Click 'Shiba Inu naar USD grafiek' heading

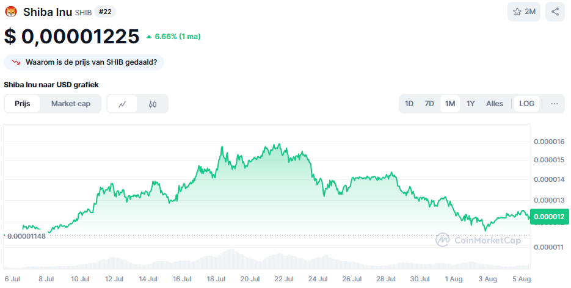51,85
